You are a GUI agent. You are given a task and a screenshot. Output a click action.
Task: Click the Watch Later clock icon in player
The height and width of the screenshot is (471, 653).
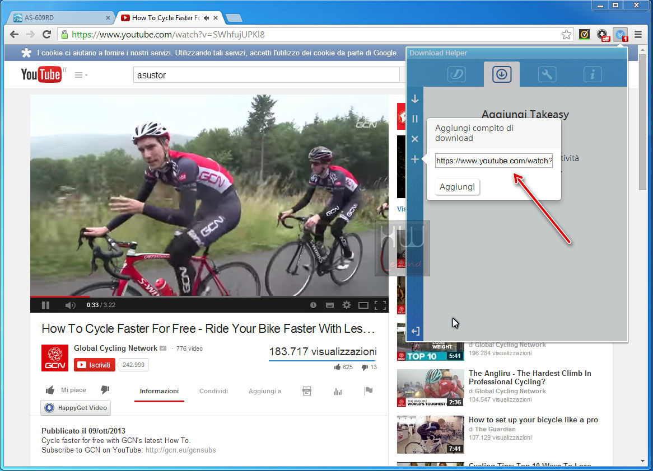[x=313, y=305]
